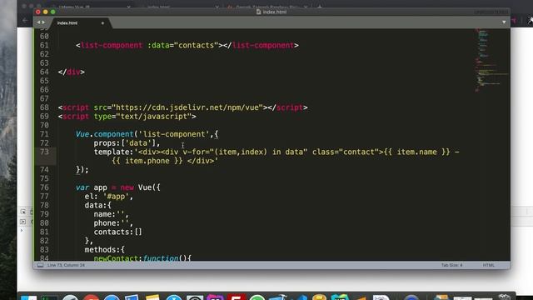The height and width of the screenshot is (300, 533).
Task: Click the template: key on line 73
Action: coord(113,152)
